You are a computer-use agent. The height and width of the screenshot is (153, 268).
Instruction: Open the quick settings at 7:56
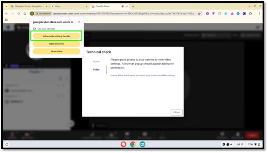click(x=254, y=144)
